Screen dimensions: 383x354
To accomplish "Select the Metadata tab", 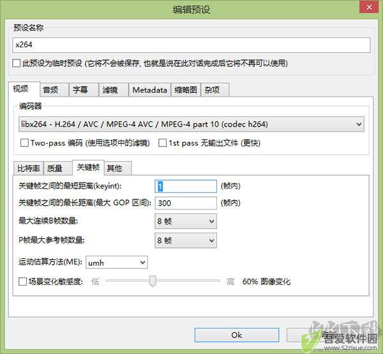I will [150, 90].
